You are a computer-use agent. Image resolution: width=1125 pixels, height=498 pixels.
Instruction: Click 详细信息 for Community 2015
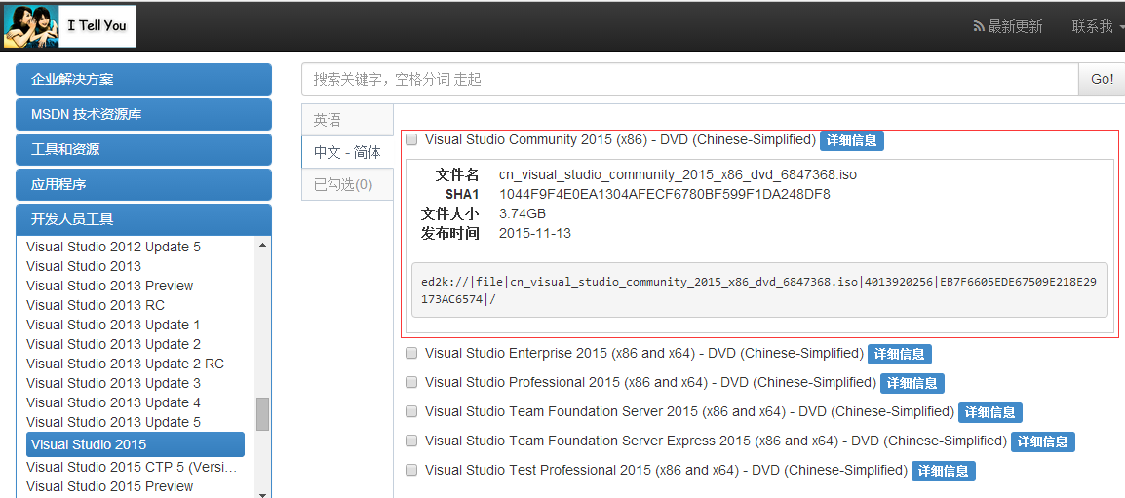point(852,140)
